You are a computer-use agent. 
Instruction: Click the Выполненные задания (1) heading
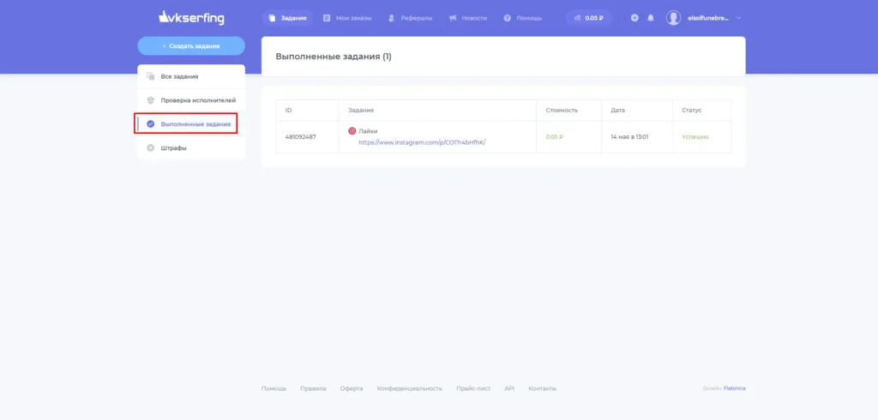(334, 57)
